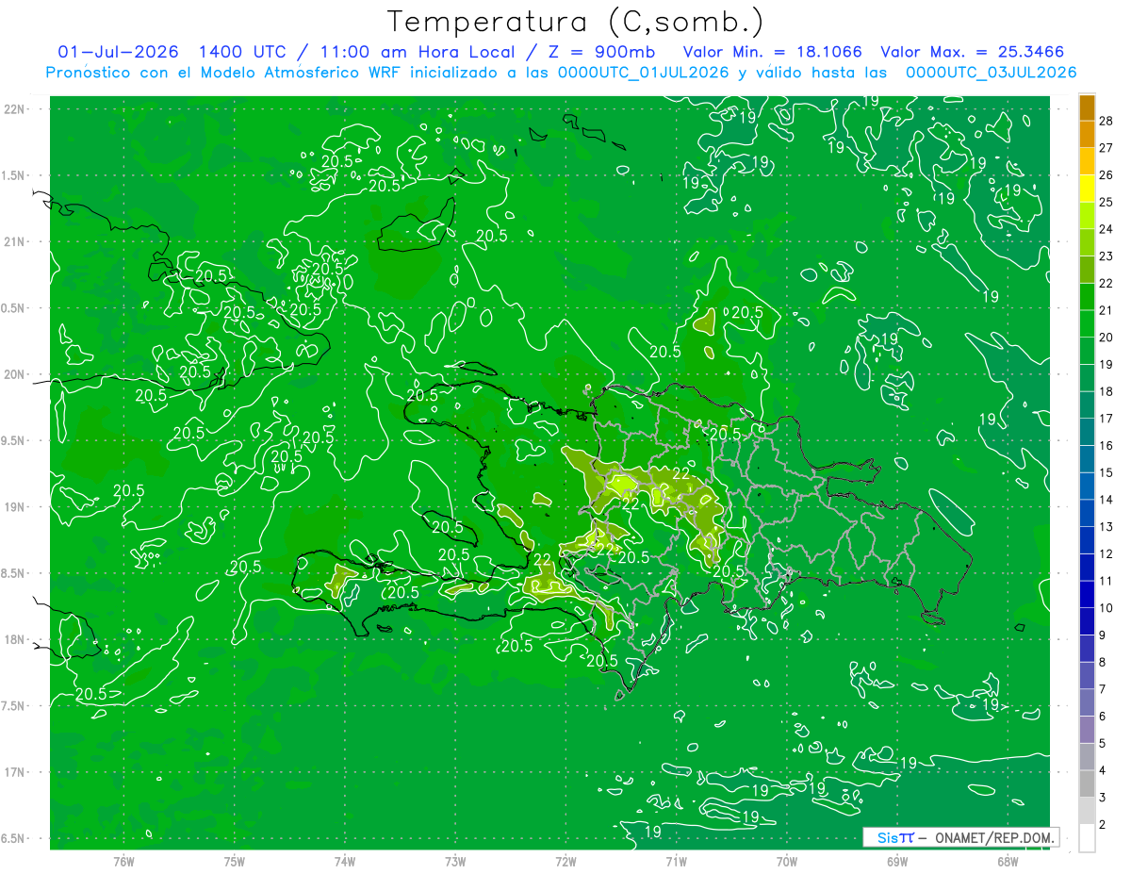Image resolution: width=1131 pixels, height=874 pixels.
Task: Click the 20N latitude axis label
Action: [16, 374]
